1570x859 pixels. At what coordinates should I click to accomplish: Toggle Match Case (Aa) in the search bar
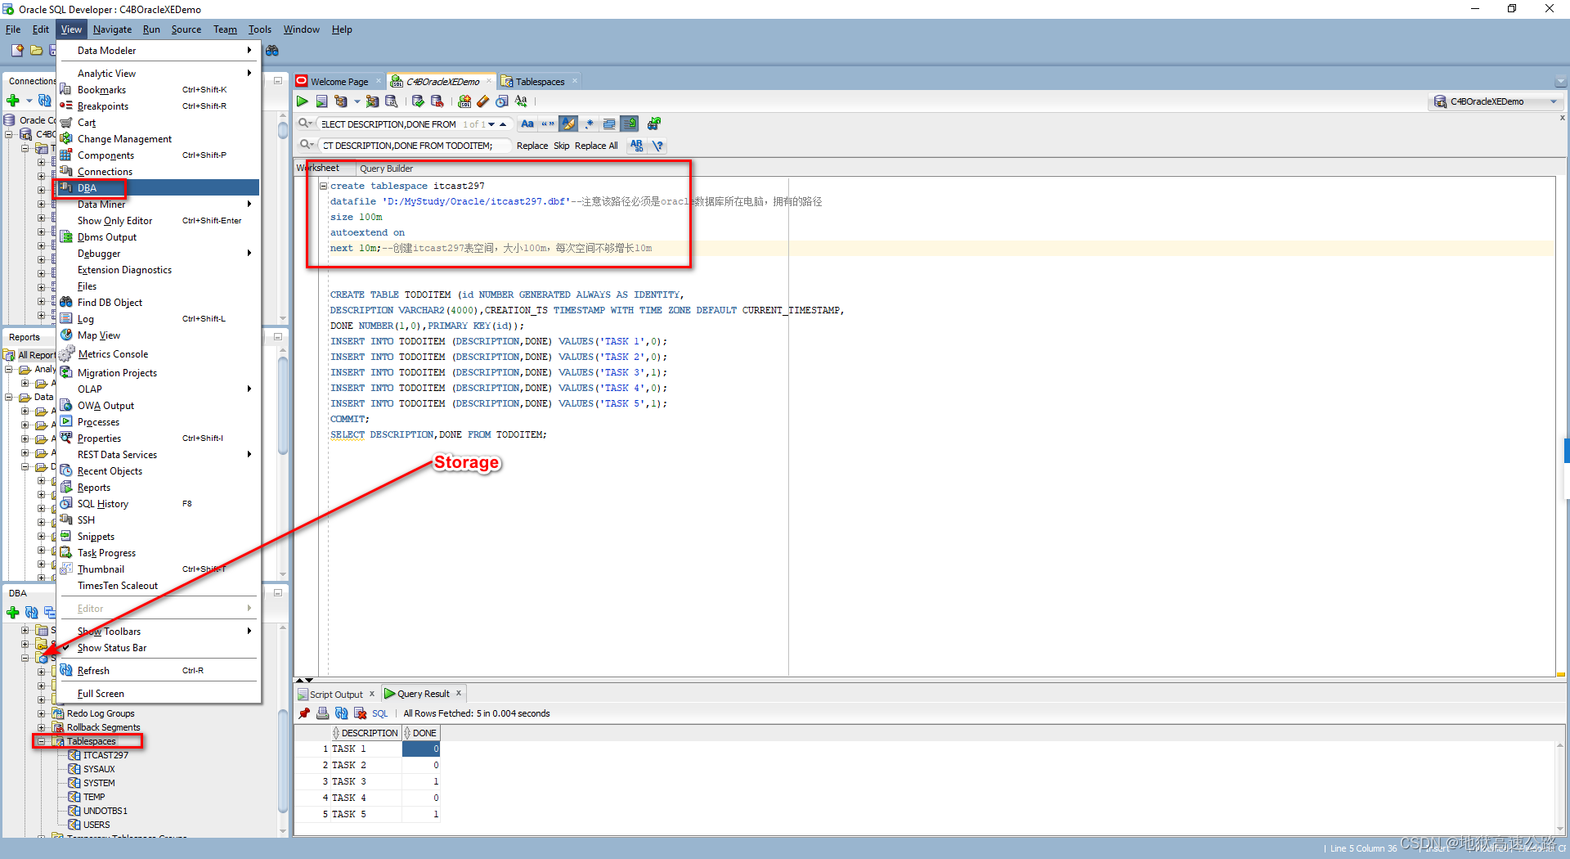tap(527, 124)
